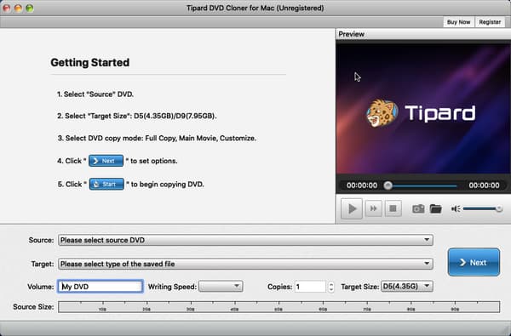
Task: Click the Register button
Action: (x=490, y=22)
